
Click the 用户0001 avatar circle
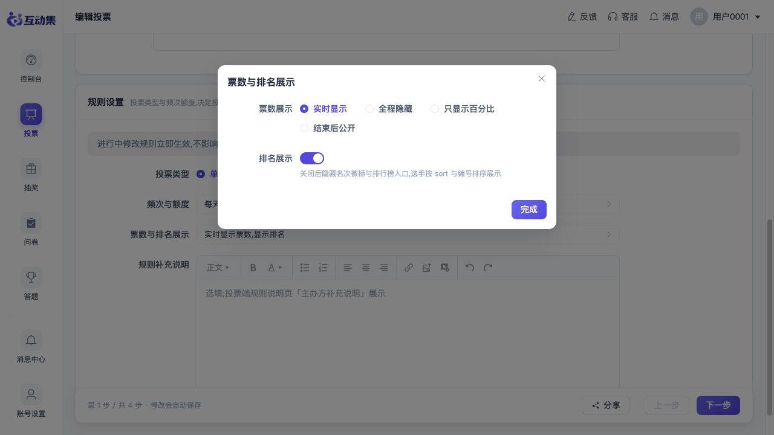click(699, 17)
